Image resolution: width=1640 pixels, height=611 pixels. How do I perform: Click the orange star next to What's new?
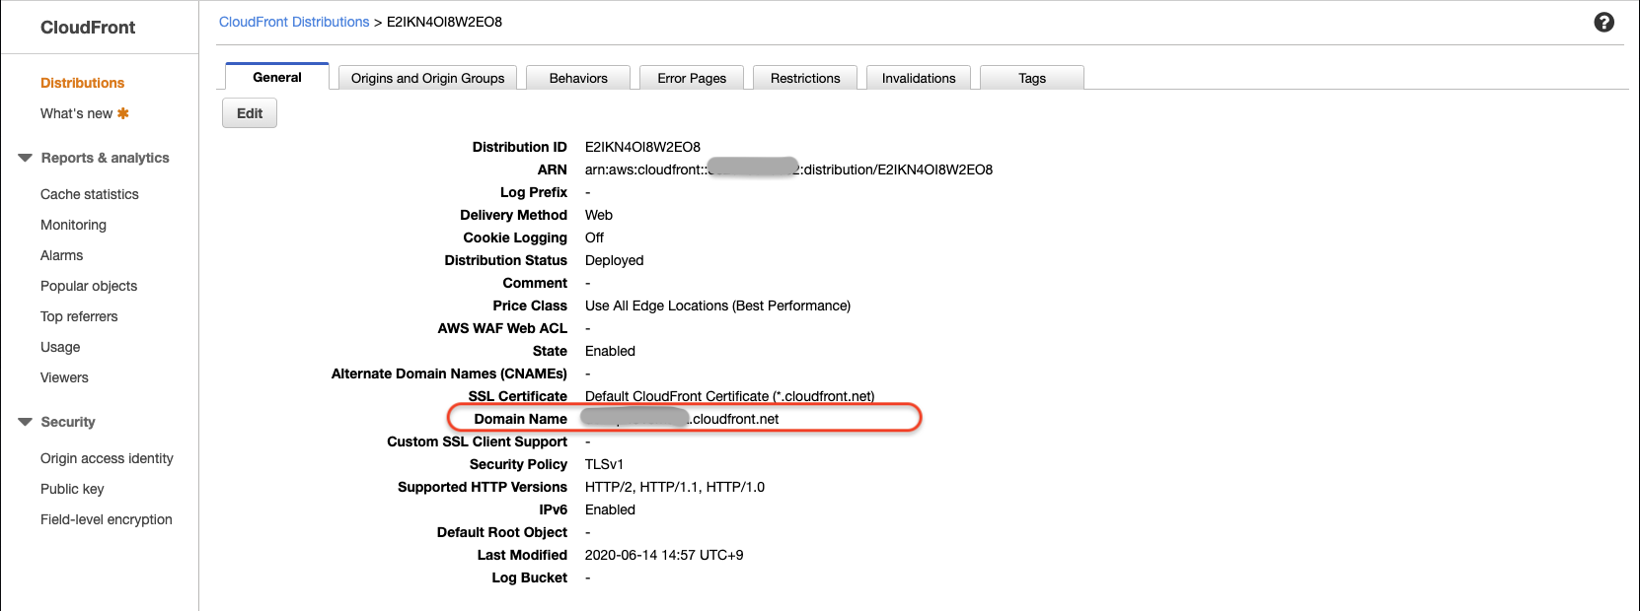click(x=123, y=113)
